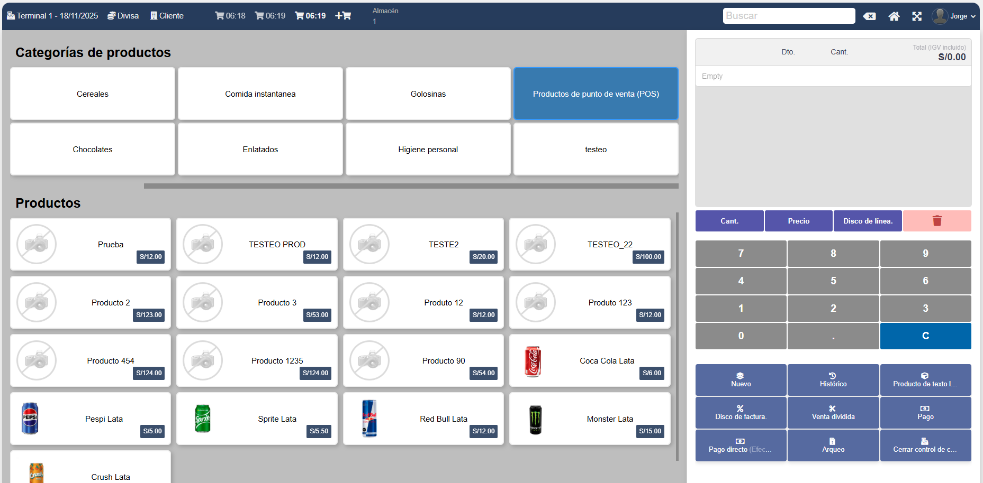Activate the Precio price mode button
983x483 pixels.
coord(799,221)
